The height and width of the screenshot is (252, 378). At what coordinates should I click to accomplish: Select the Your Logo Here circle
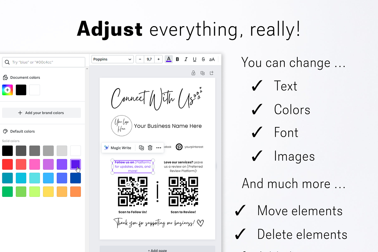(121, 126)
